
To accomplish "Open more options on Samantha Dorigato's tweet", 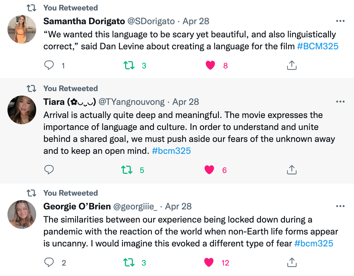I will pos(341,21).
